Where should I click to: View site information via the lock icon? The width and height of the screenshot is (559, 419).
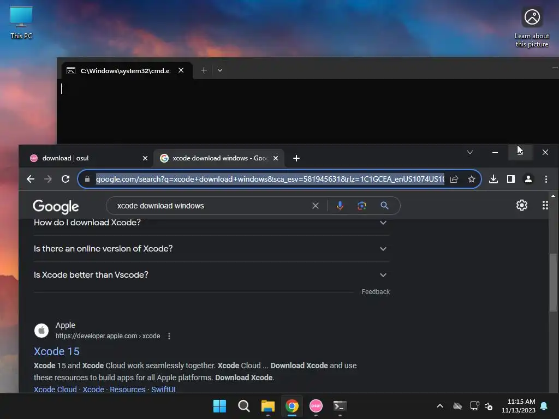[x=87, y=179]
